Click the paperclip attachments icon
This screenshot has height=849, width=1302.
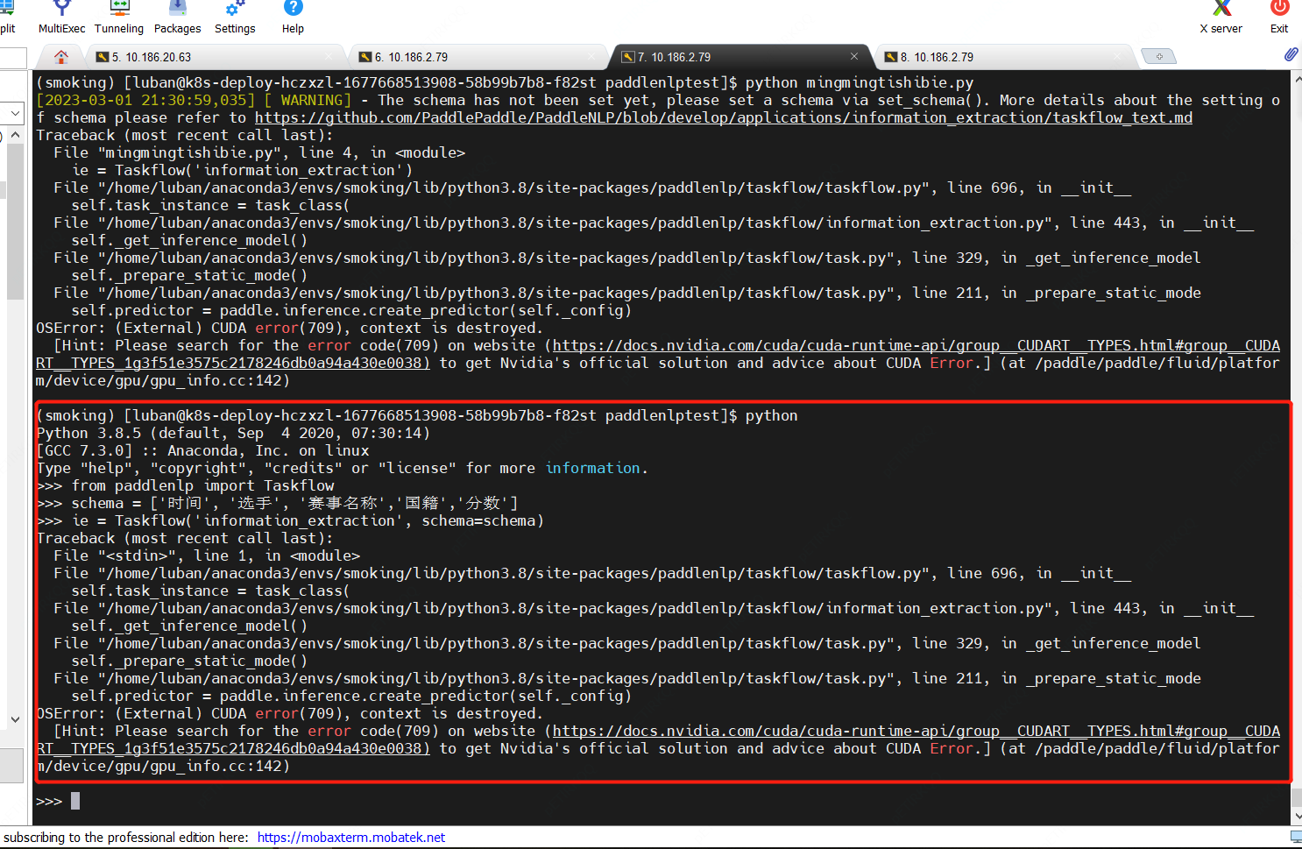point(1290,53)
